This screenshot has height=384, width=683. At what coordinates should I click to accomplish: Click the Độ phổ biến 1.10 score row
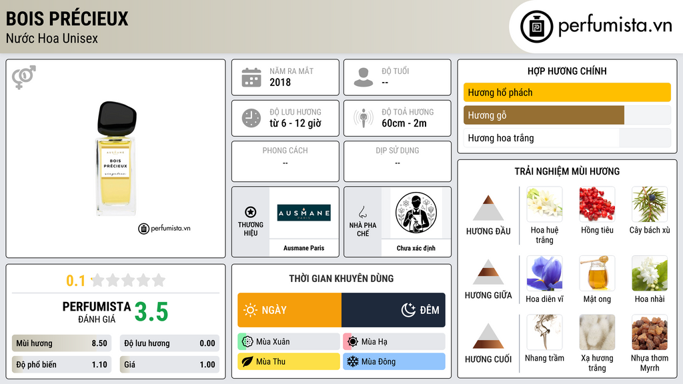(x=61, y=365)
